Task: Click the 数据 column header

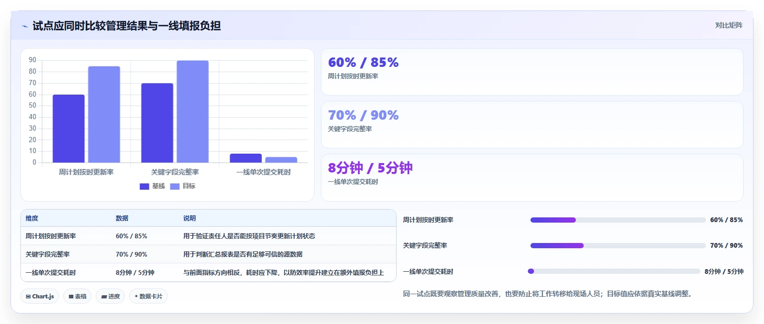Action: [x=122, y=218]
